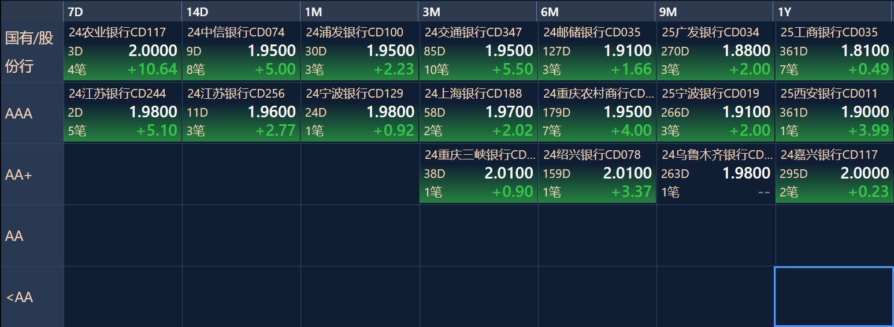Click the +4.00 change value

631,131
